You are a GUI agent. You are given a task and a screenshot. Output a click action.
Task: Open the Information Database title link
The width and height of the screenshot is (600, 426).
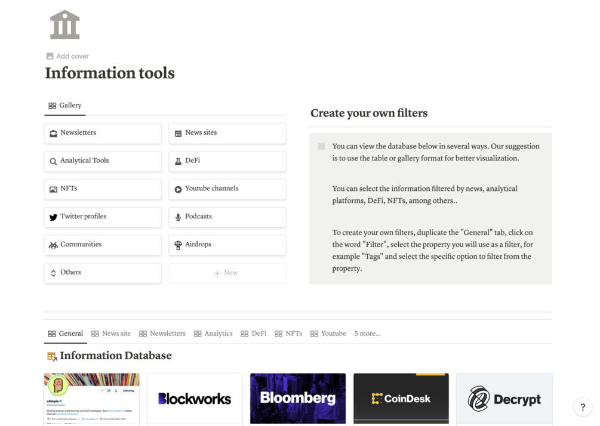115,356
